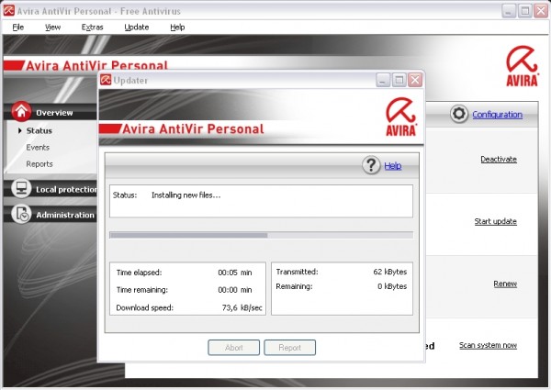Select the Overview section in sidebar
551x390 pixels.
pos(54,113)
